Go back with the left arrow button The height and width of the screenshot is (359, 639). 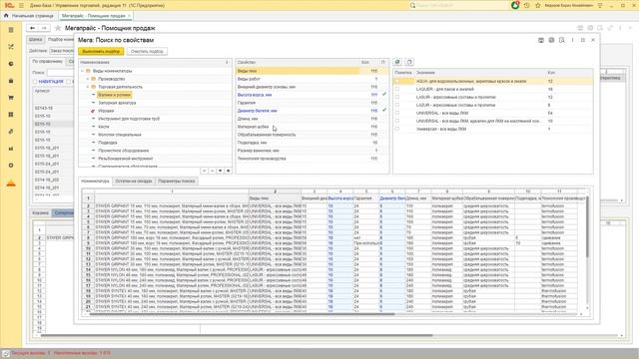(32, 28)
